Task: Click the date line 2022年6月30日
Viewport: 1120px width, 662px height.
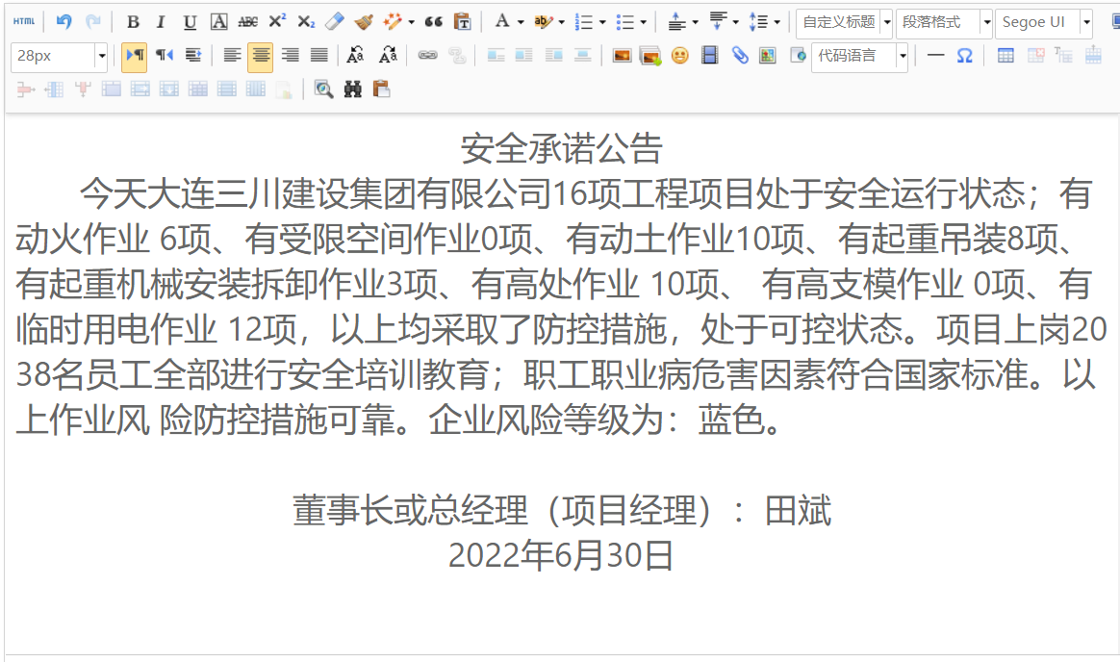Action: (x=561, y=555)
